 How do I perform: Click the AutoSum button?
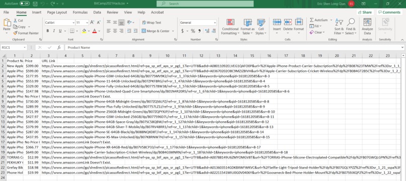(319, 20)
